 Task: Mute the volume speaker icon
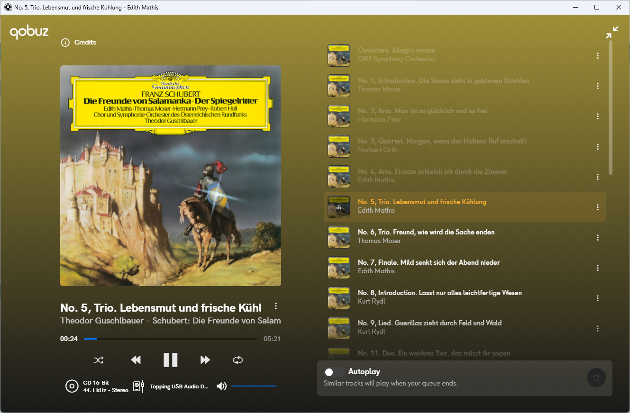[221, 386]
